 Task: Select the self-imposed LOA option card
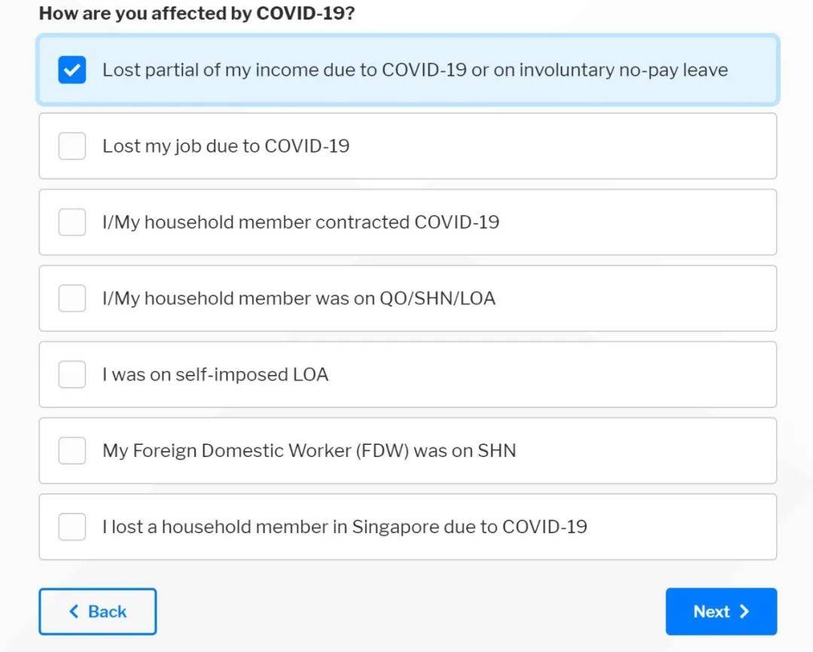click(x=406, y=374)
